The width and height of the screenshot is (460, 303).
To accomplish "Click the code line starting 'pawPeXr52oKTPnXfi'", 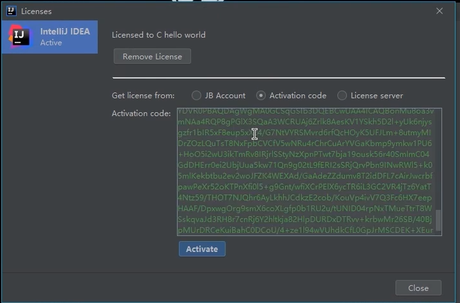I will click(305, 187).
